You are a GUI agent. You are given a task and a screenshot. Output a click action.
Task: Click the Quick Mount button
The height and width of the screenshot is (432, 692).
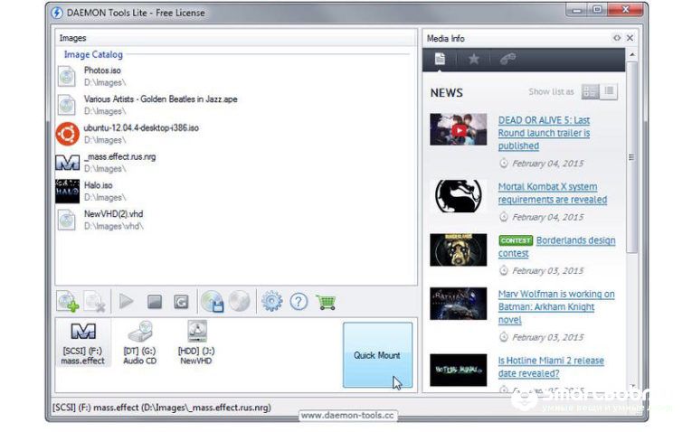pyautogui.click(x=377, y=355)
